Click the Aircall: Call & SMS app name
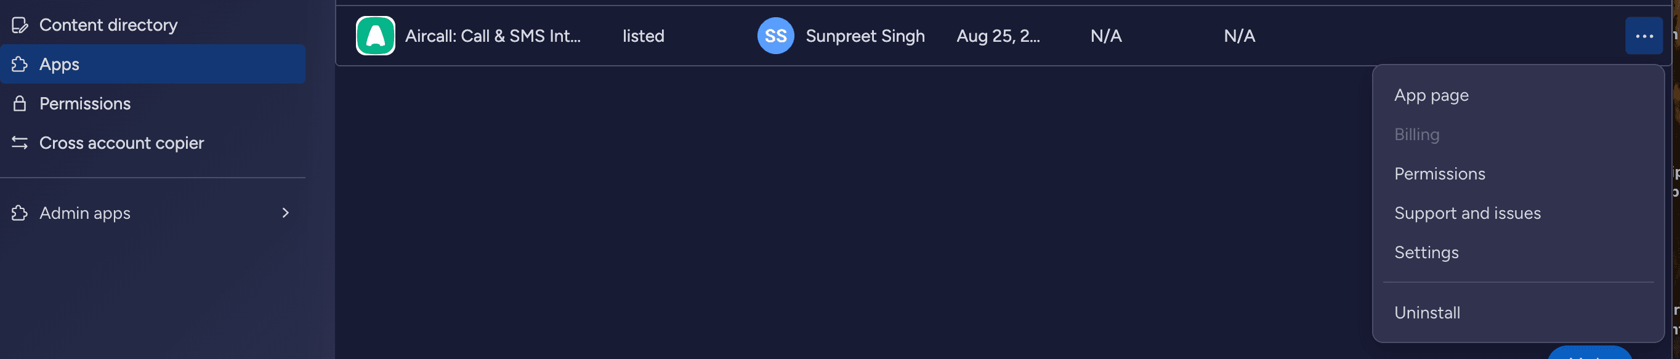The image size is (1680, 359). coord(493,36)
